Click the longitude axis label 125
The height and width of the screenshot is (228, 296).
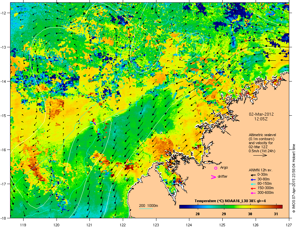223,225
